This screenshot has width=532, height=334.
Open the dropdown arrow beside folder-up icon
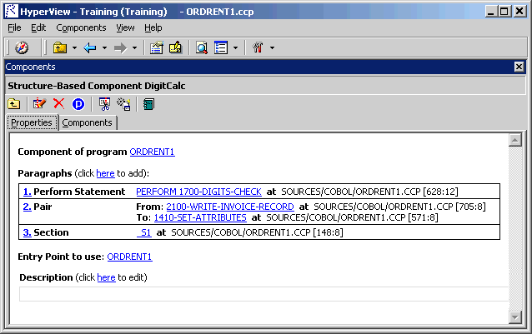[x=74, y=47]
